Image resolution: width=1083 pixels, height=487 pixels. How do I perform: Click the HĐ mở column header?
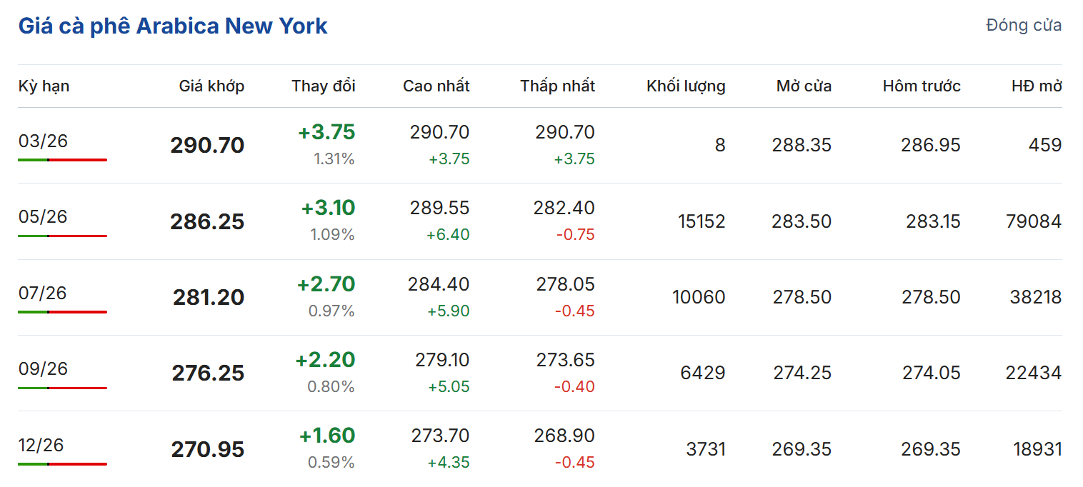(1036, 86)
